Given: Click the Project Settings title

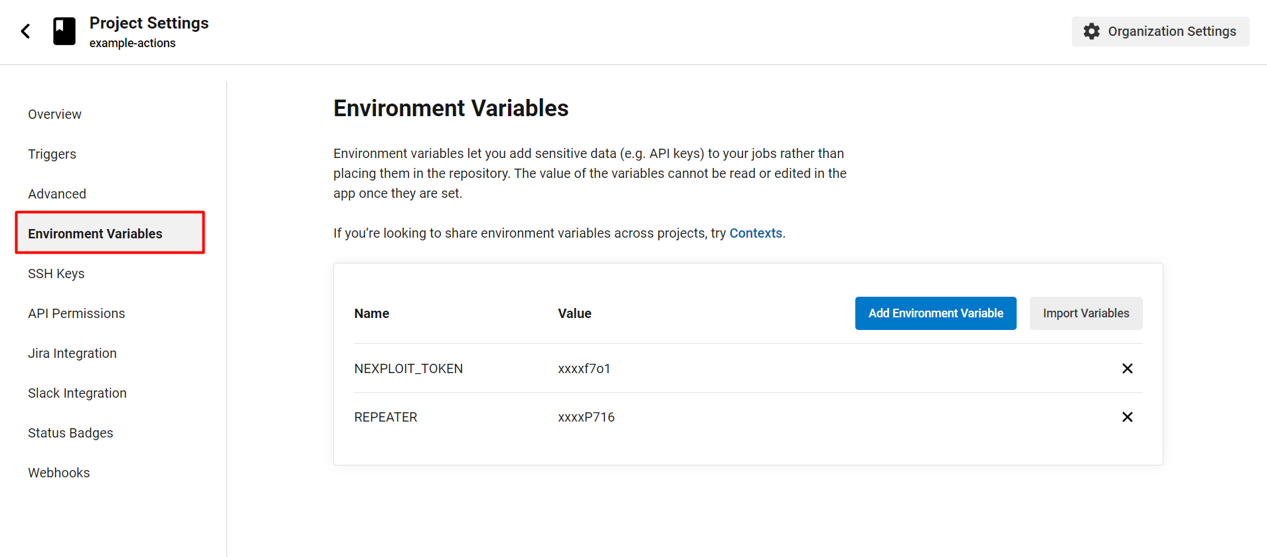Looking at the screenshot, I should pos(149,23).
